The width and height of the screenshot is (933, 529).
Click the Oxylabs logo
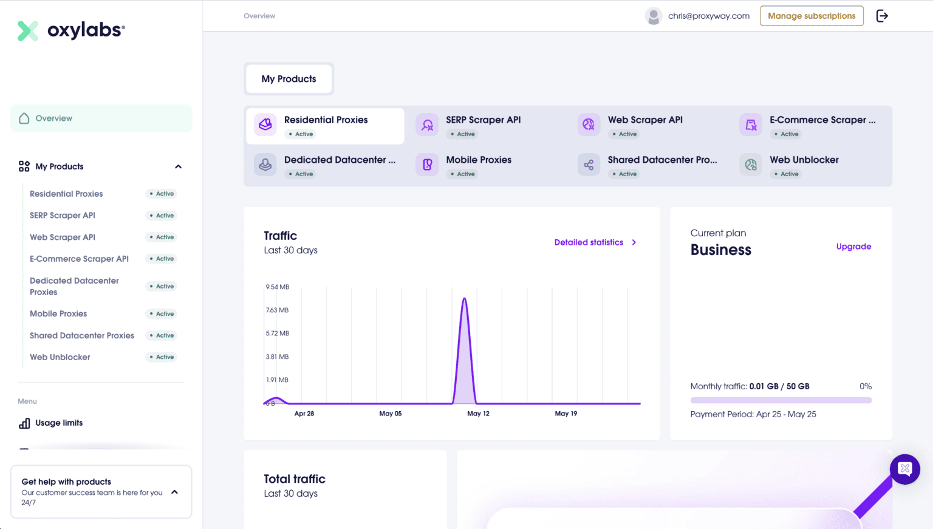click(70, 30)
